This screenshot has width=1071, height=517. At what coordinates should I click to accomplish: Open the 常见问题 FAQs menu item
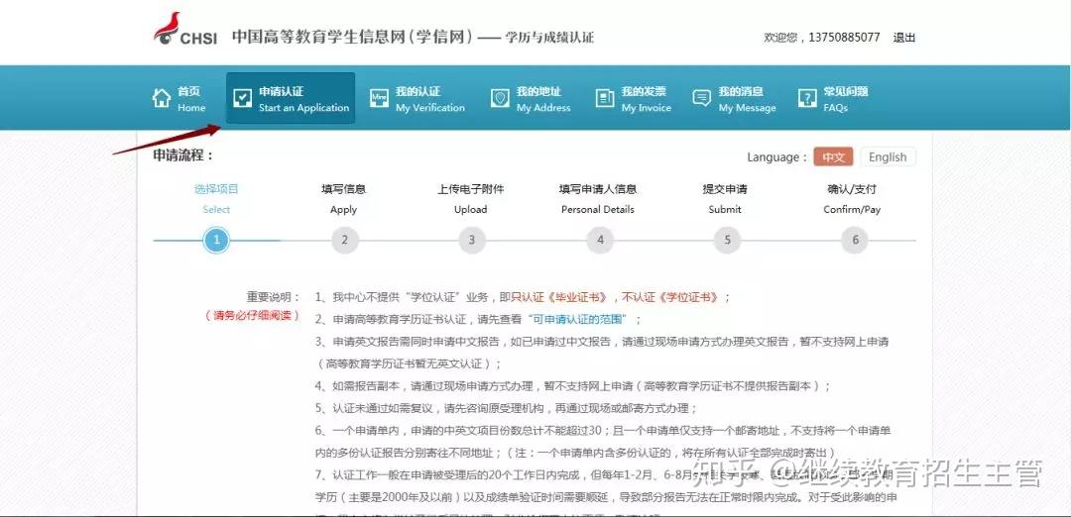tap(833, 99)
